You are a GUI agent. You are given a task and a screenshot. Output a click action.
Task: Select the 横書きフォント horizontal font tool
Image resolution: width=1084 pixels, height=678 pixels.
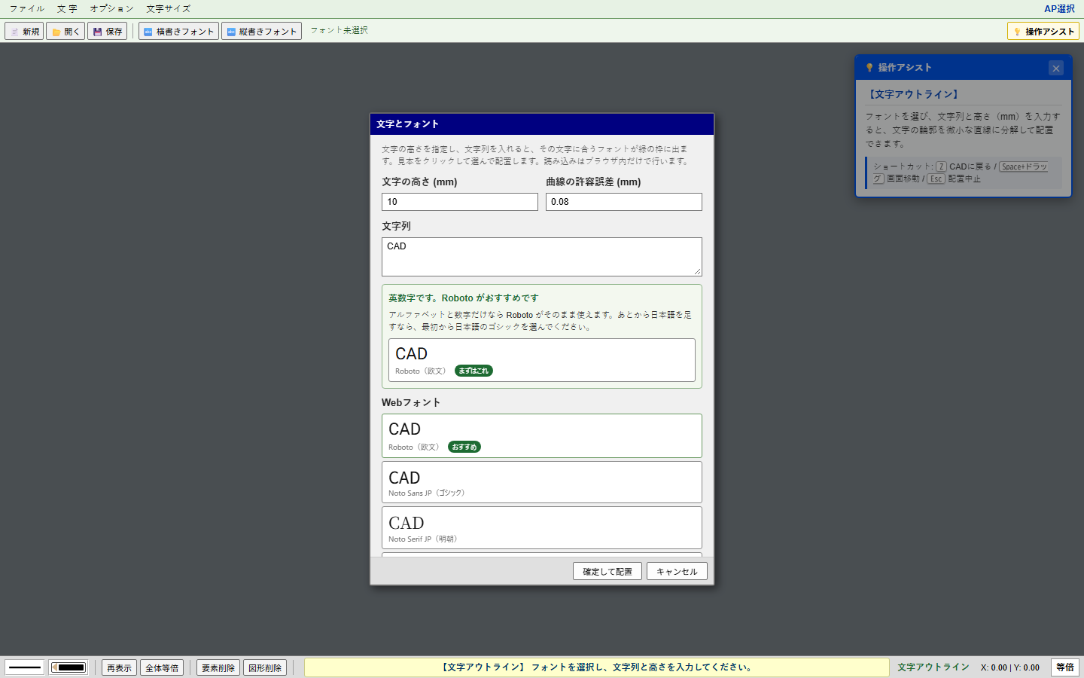[x=178, y=31]
